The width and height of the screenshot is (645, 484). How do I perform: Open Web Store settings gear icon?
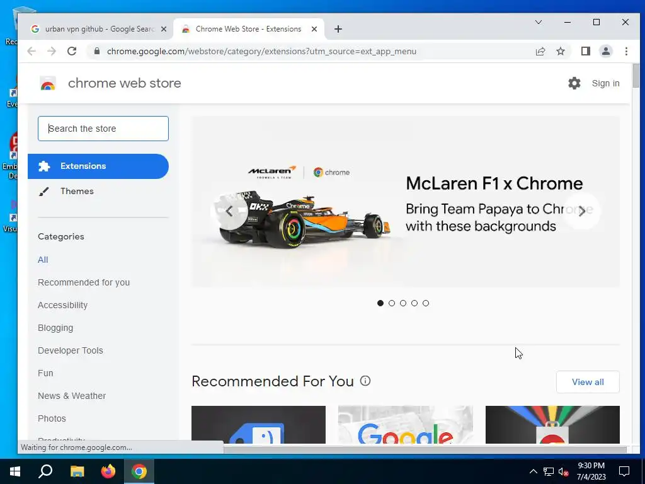574,83
